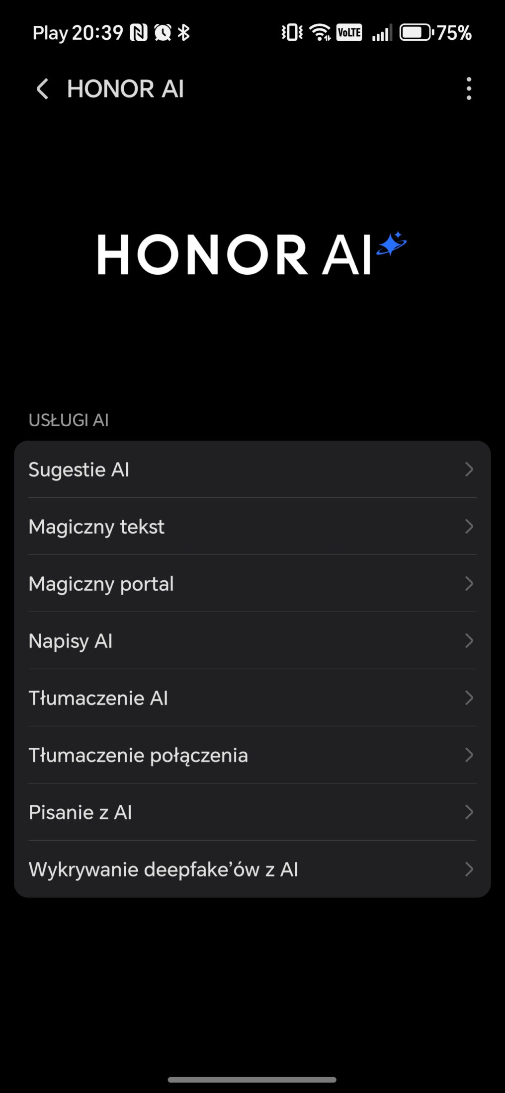Open Magiczny portal settings
This screenshot has height=1093, width=505.
coord(101,584)
